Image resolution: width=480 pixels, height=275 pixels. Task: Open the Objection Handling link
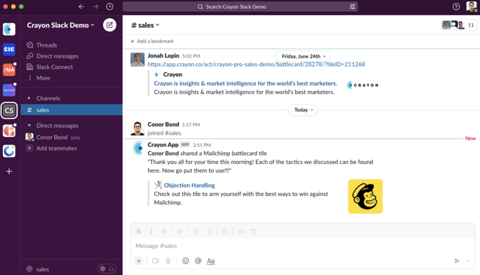point(189,186)
